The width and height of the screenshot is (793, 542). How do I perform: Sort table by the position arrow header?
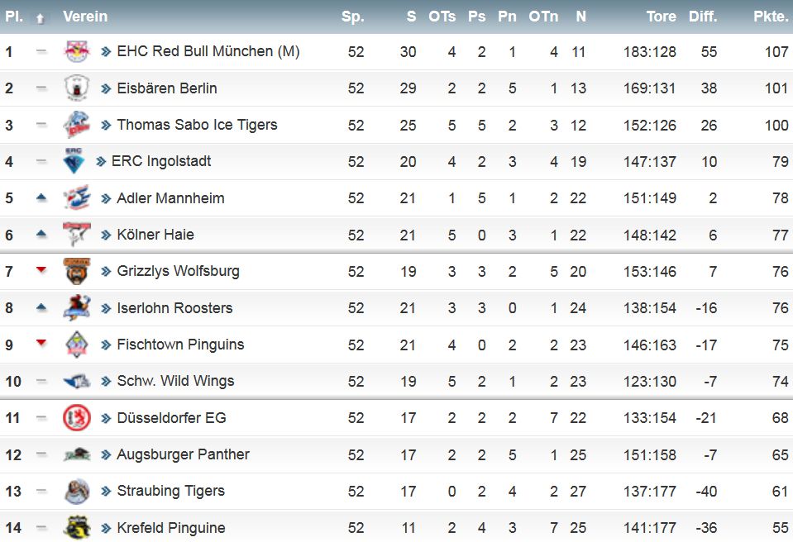39,17
